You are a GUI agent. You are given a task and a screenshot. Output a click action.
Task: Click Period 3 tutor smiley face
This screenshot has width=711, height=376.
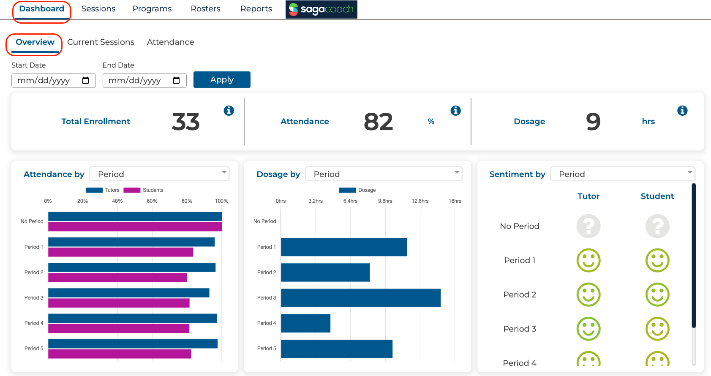point(588,329)
